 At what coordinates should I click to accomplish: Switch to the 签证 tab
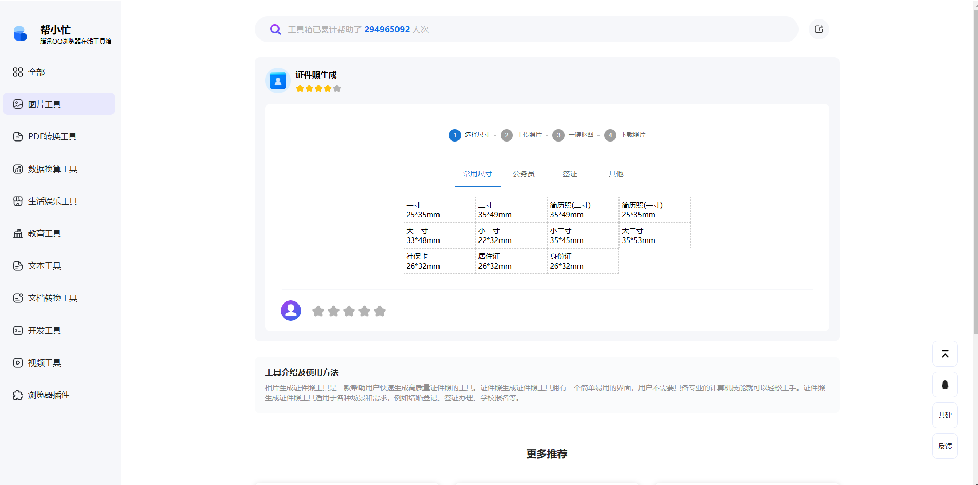(x=570, y=174)
